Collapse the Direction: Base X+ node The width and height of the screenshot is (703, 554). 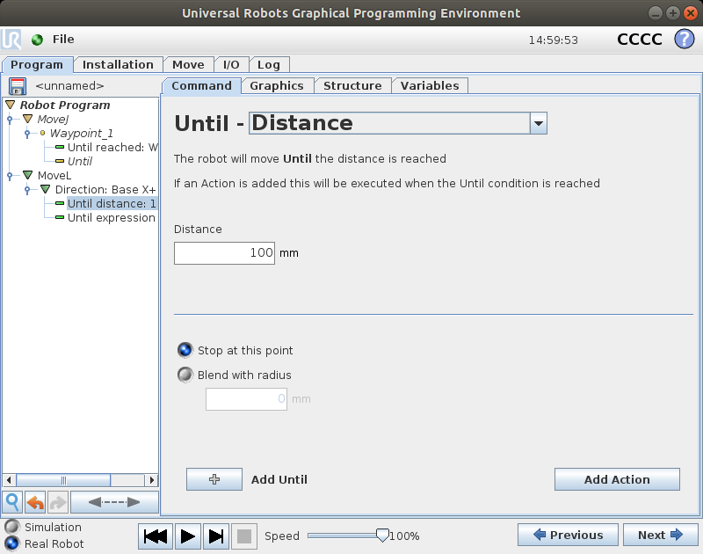pyautogui.click(x=46, y=190)
